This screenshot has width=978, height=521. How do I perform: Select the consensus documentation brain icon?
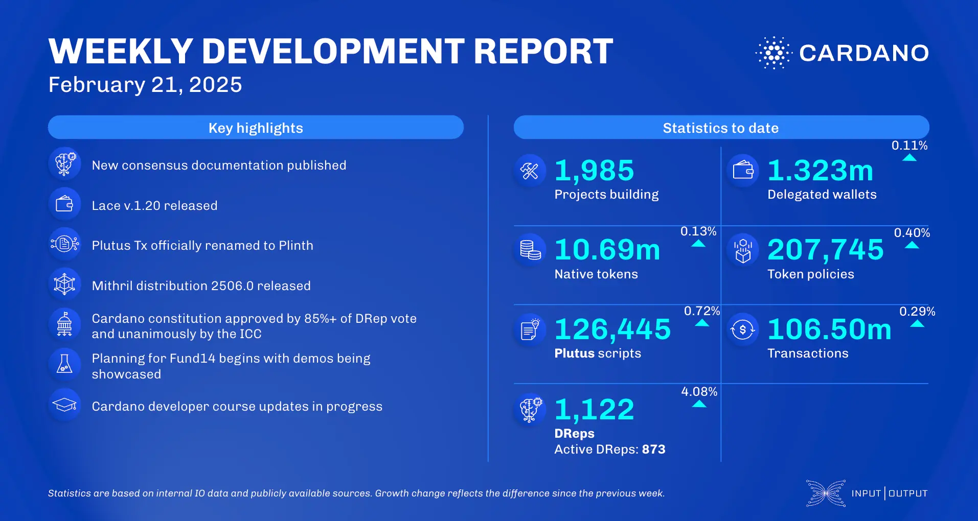pyautogui.click(x=65, y=163)
